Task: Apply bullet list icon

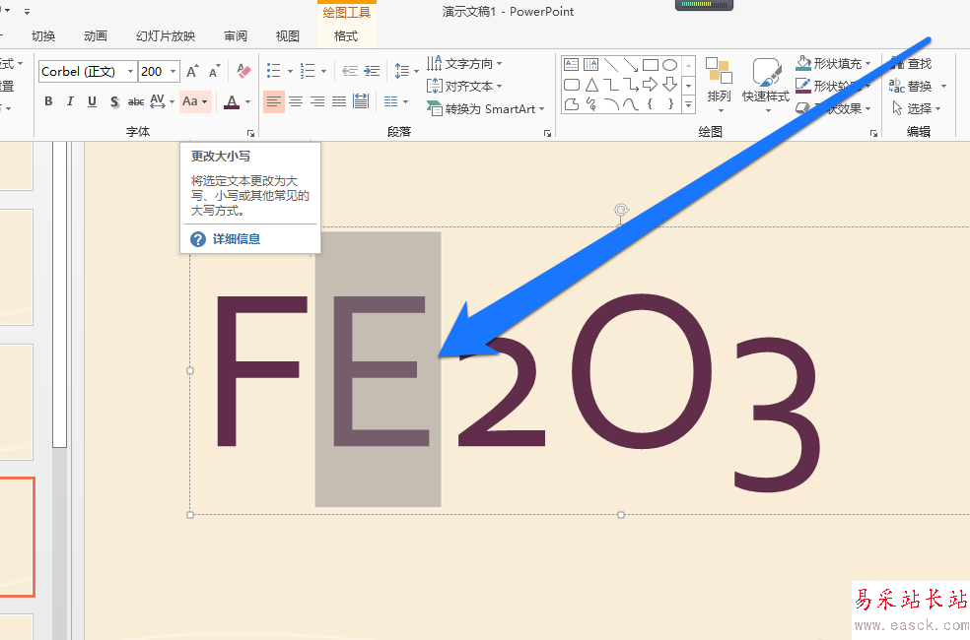Action: (x=273, y=71)
